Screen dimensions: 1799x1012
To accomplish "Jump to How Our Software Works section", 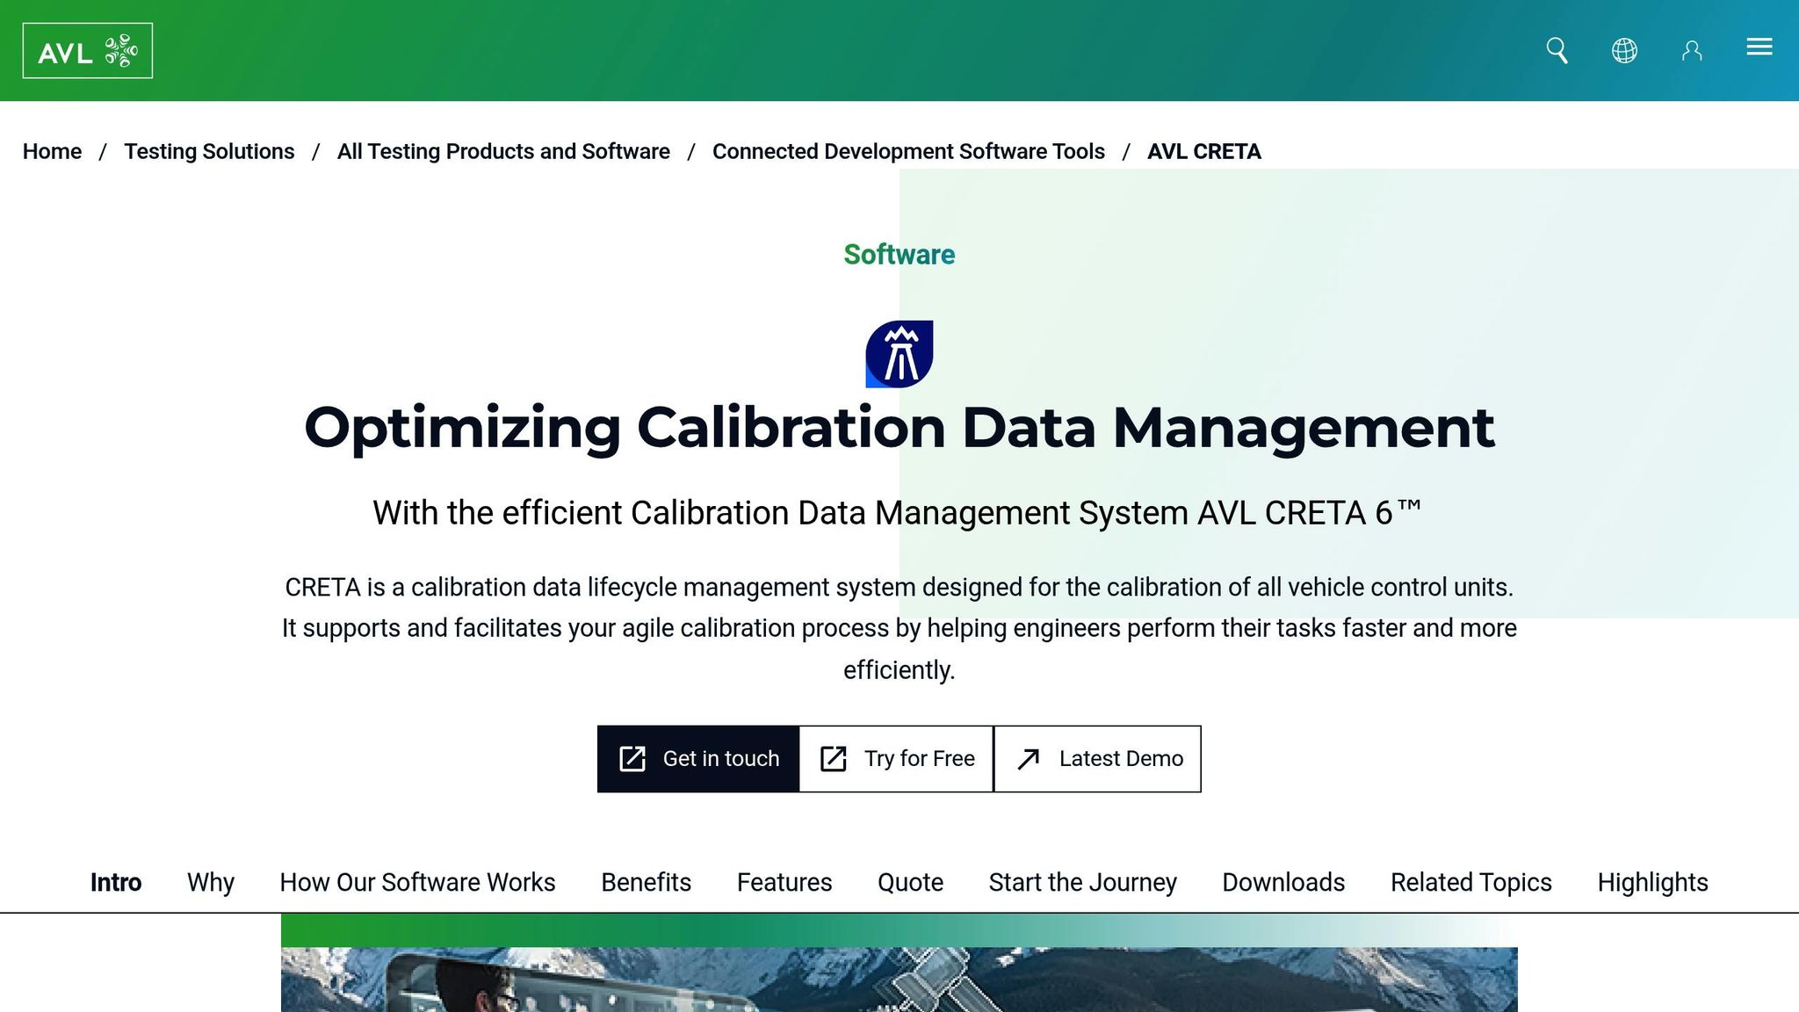I will [417, 882].
